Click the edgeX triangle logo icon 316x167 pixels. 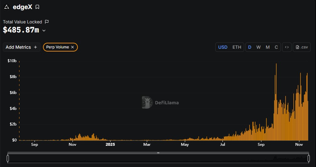[x=7, y=7]
